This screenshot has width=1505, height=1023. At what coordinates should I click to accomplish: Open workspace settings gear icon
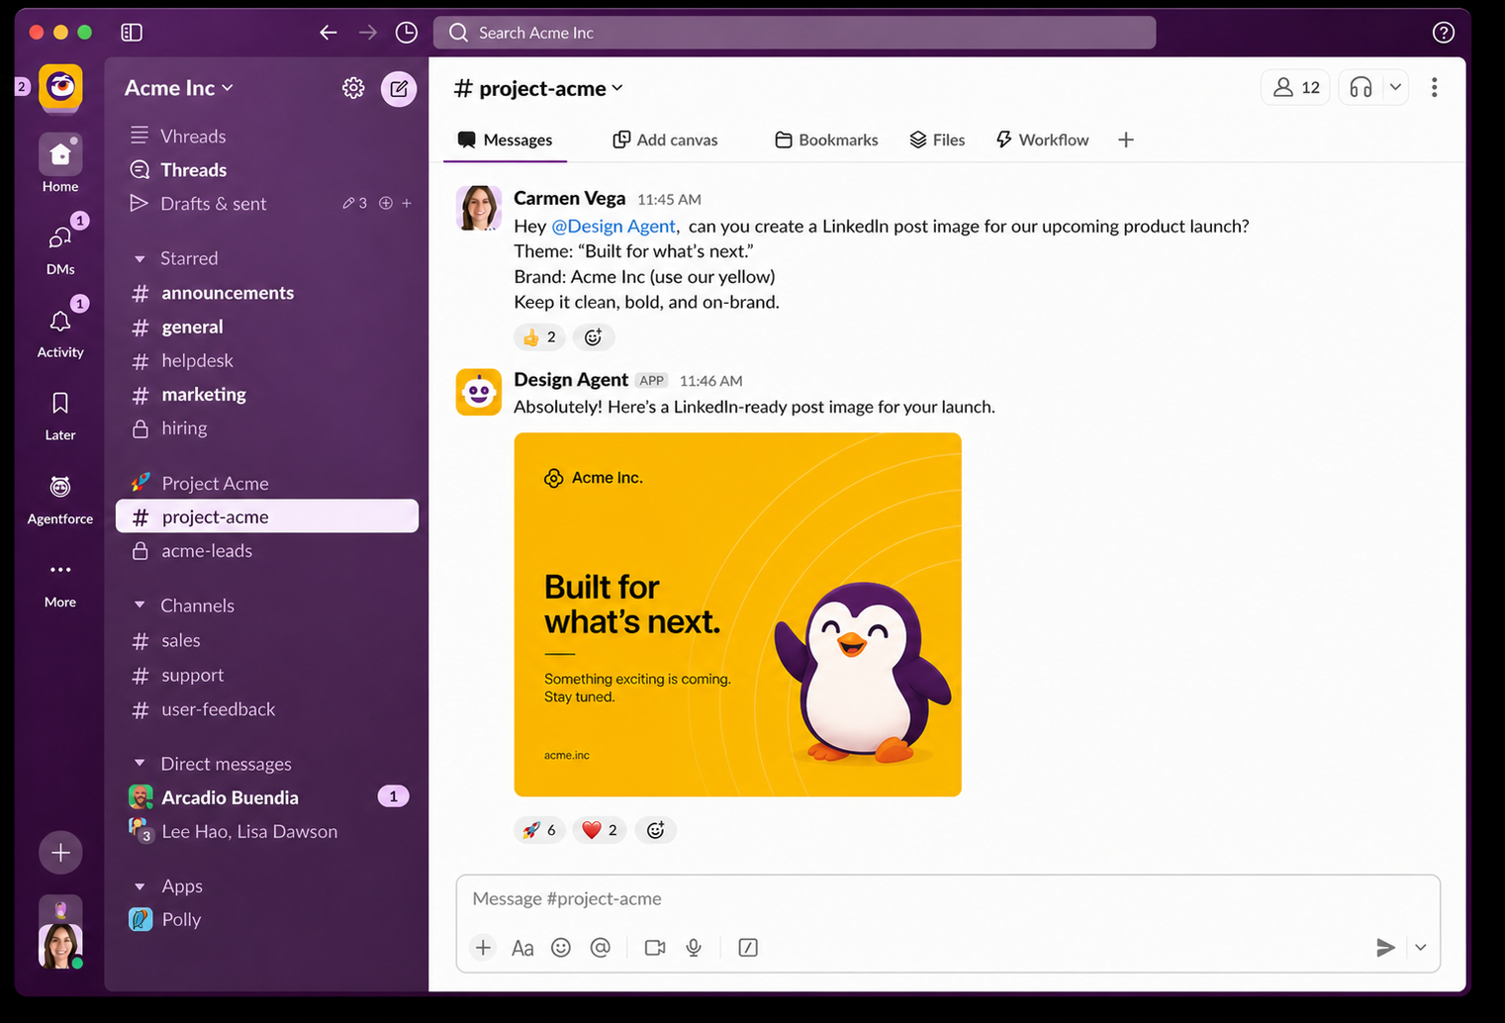coord(353,88)
